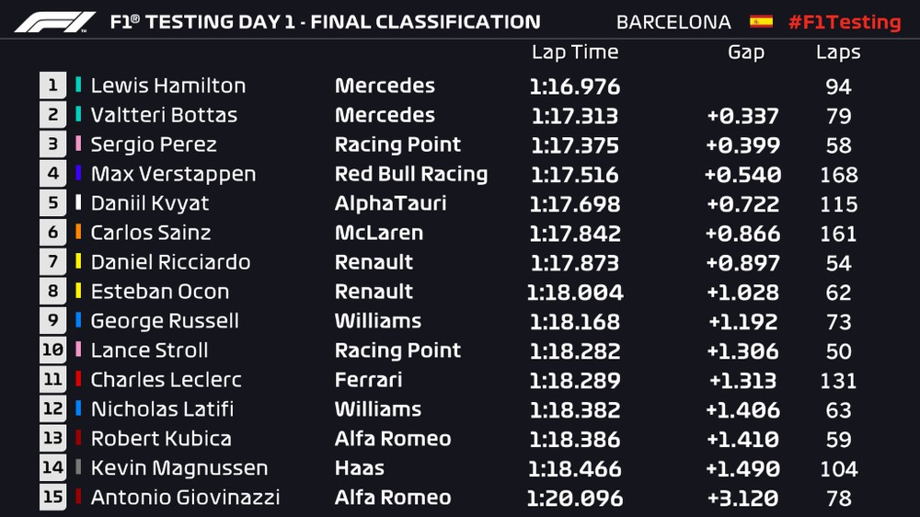The image size is (920, 517).
Task: Select driver name Max Verstappen
Action: [x=173, y=174]
